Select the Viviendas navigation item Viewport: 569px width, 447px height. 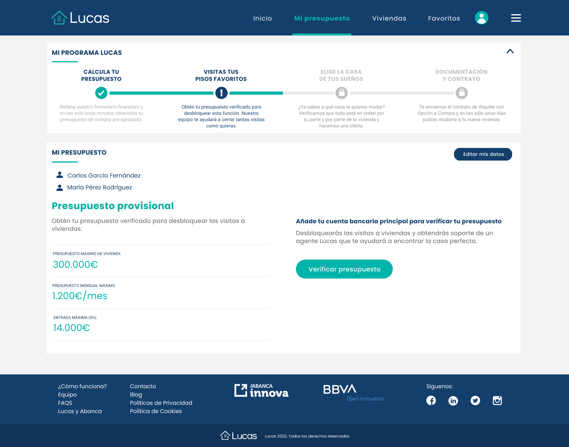point(389,18)
